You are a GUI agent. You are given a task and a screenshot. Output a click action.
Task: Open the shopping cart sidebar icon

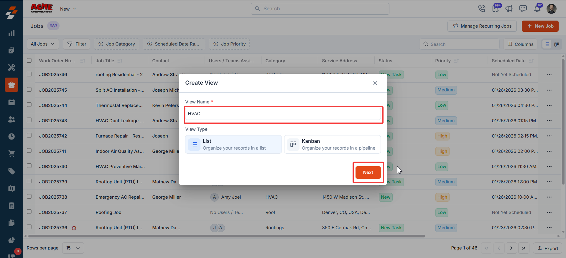click(x=11, y=154)
